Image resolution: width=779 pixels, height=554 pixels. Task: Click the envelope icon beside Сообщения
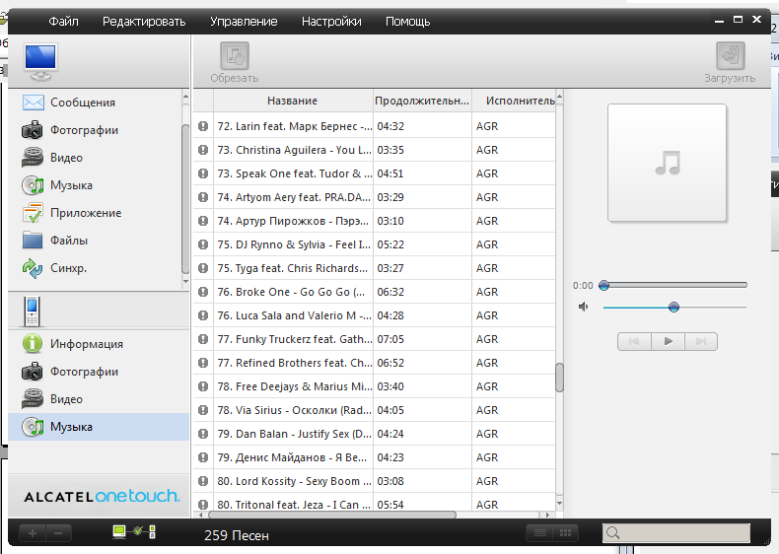(33, 103)
